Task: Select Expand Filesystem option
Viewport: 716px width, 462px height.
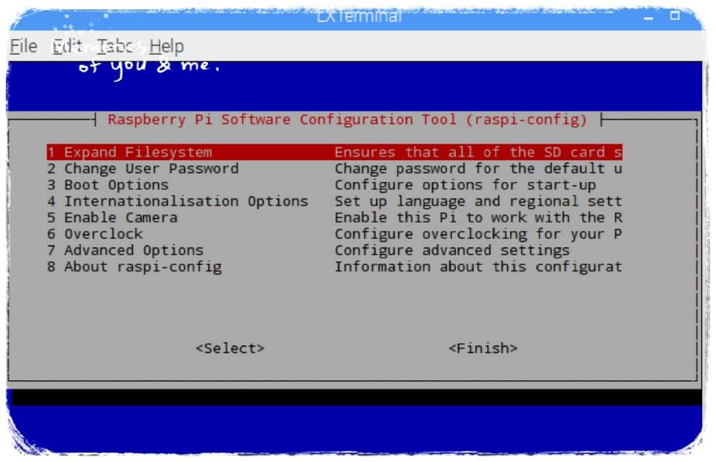Action: click(x=335, y=152)
